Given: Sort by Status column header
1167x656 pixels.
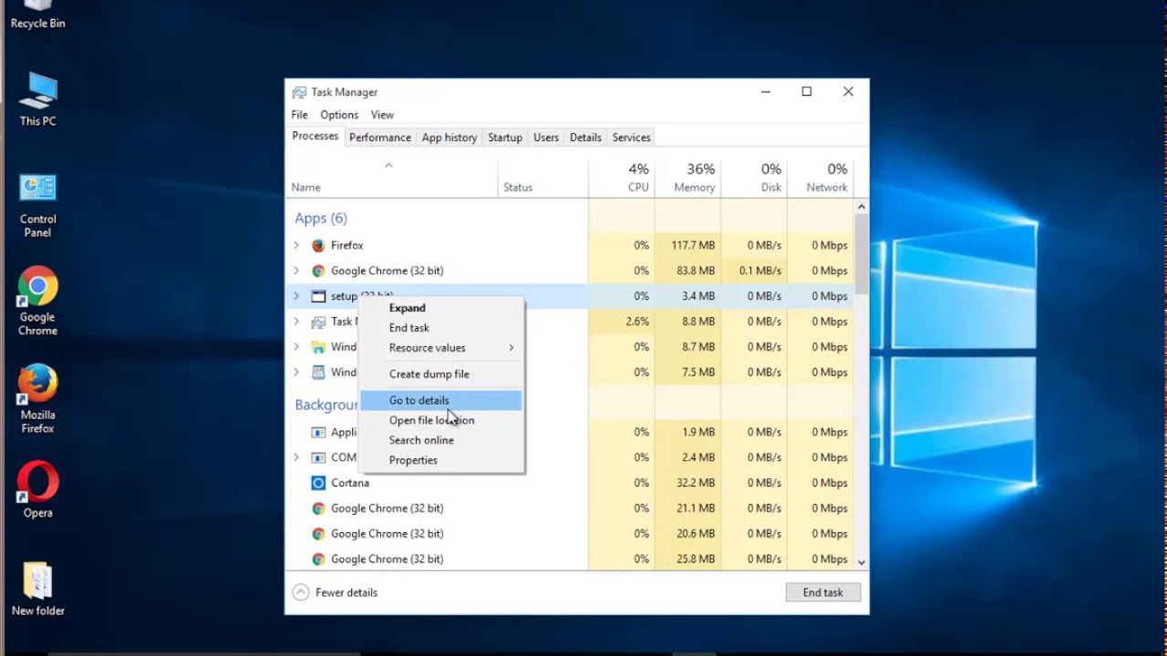Looking at the screenshot, I should (543, 178).
